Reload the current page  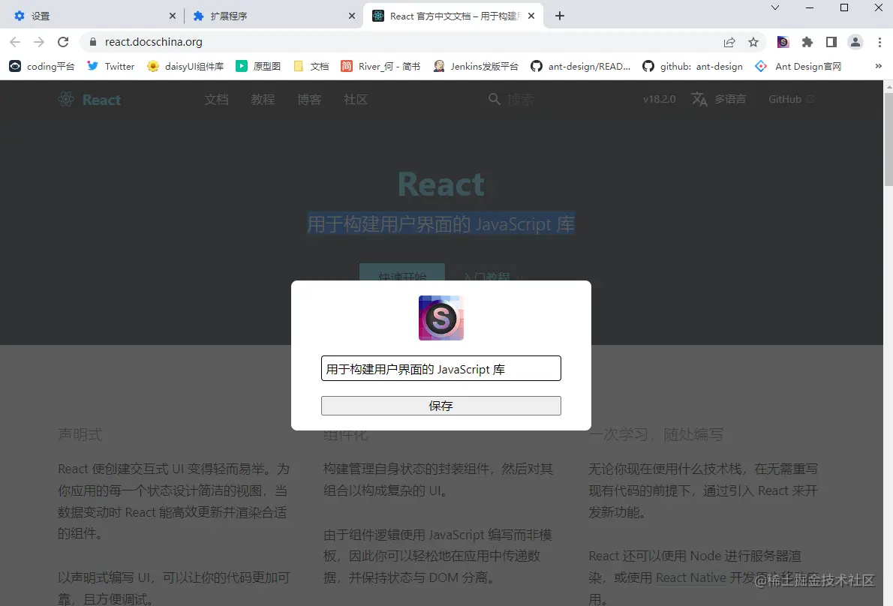tap(63, 41)
